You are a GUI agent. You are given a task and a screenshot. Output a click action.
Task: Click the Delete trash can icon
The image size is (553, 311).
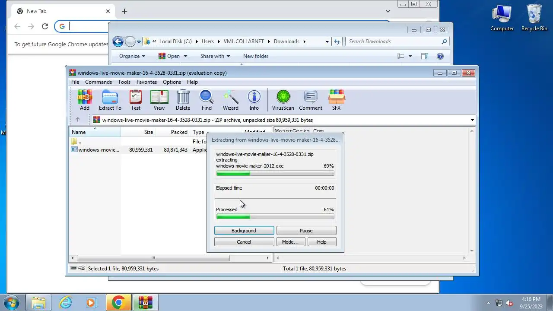pyautogui.click(x=183, y=100)
